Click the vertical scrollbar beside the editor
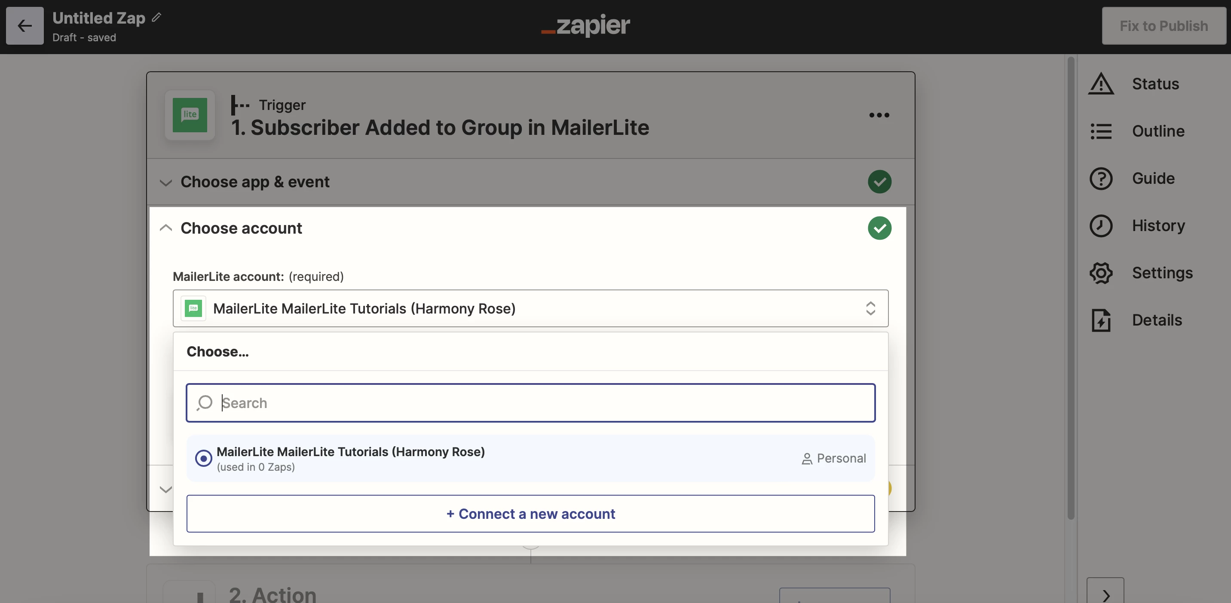 point(1071,288)
